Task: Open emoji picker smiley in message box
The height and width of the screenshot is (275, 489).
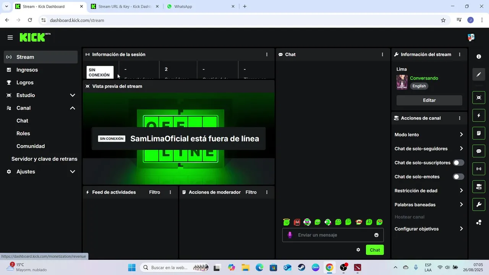Action: click(376, 235)
